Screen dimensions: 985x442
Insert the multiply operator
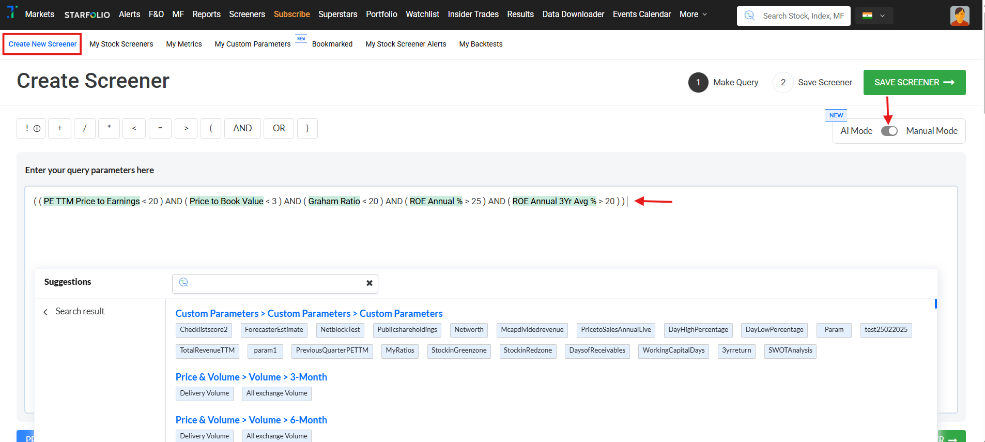(x=109, y=128)
